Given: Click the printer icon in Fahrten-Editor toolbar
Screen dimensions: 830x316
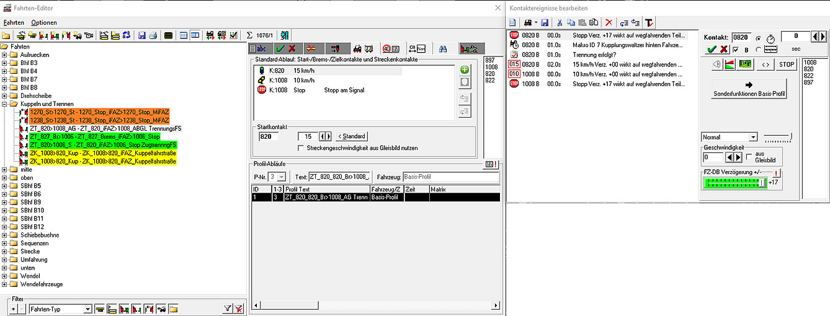Looking at the screenshot, I should (x=153, y=35).
